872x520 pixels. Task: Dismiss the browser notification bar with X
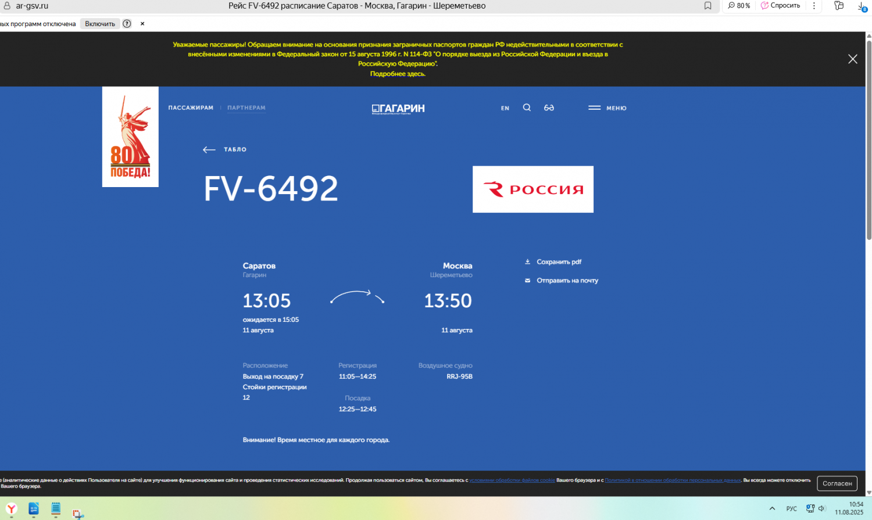coord(142,24)
